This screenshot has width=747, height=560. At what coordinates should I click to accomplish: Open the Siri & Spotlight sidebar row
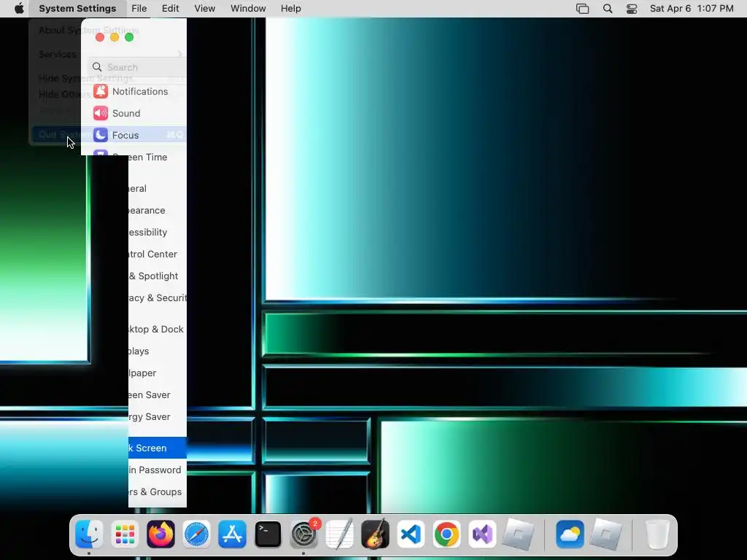click(x=158, y=276)
